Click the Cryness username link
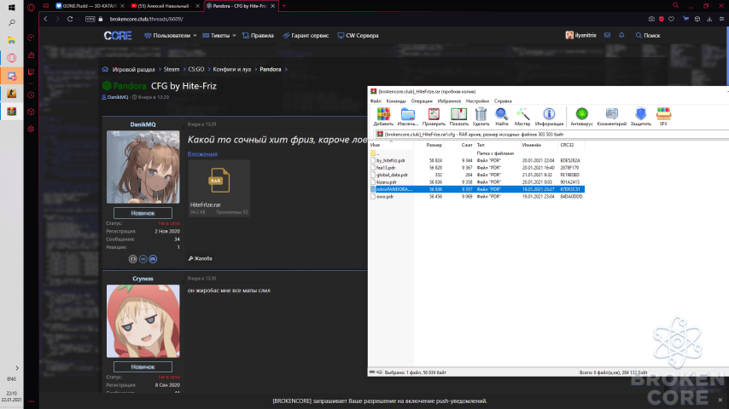The image size is (729, 409). click(143, 279)
